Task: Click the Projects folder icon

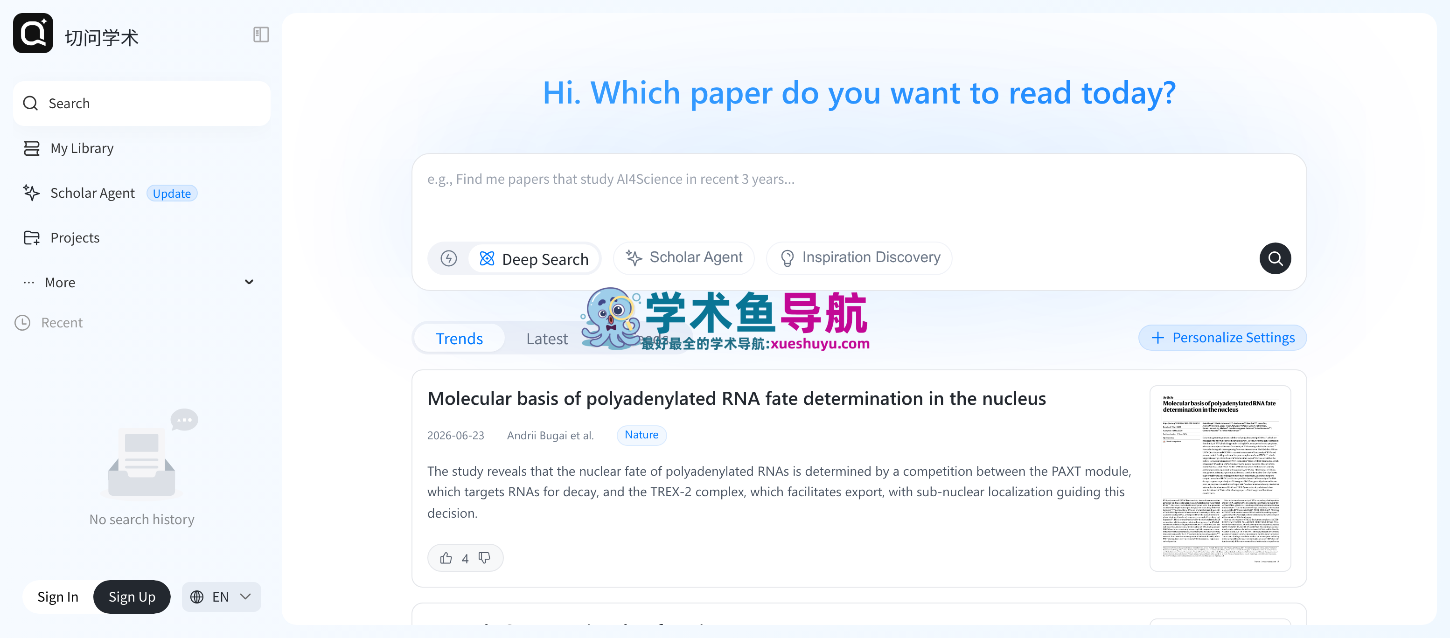Action: 32,238
